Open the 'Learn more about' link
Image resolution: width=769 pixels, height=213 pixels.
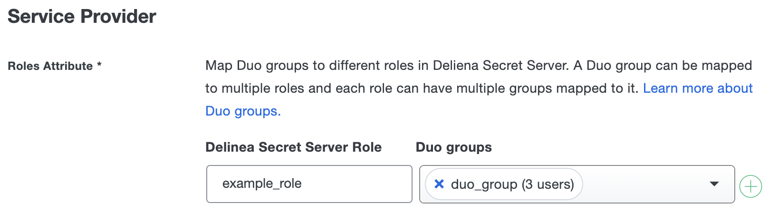point(697,88)
